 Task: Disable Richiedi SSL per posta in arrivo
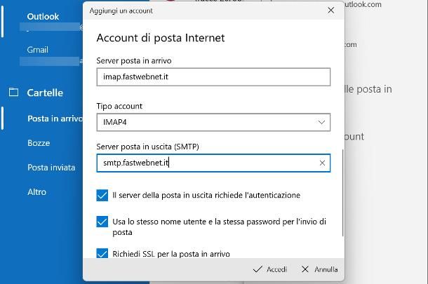102,253
